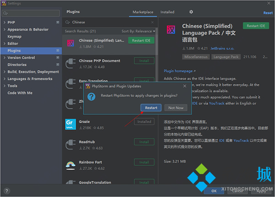Click the settings search magnifier icon
The height and width of the screenshot is (197, 275).
[x=5, y=13]
